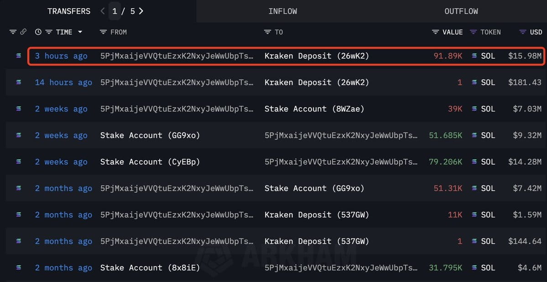Switch to the OUTFLOW tab
Screen dimensions: 547x282
461,11
